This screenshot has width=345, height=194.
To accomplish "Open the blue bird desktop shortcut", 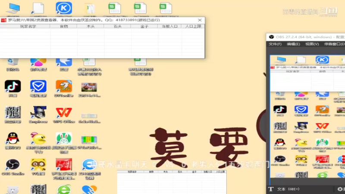I will click(x=64, y=64).
